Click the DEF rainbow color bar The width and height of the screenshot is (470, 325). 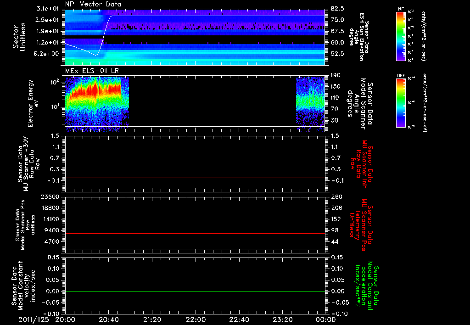click(401, 102)
